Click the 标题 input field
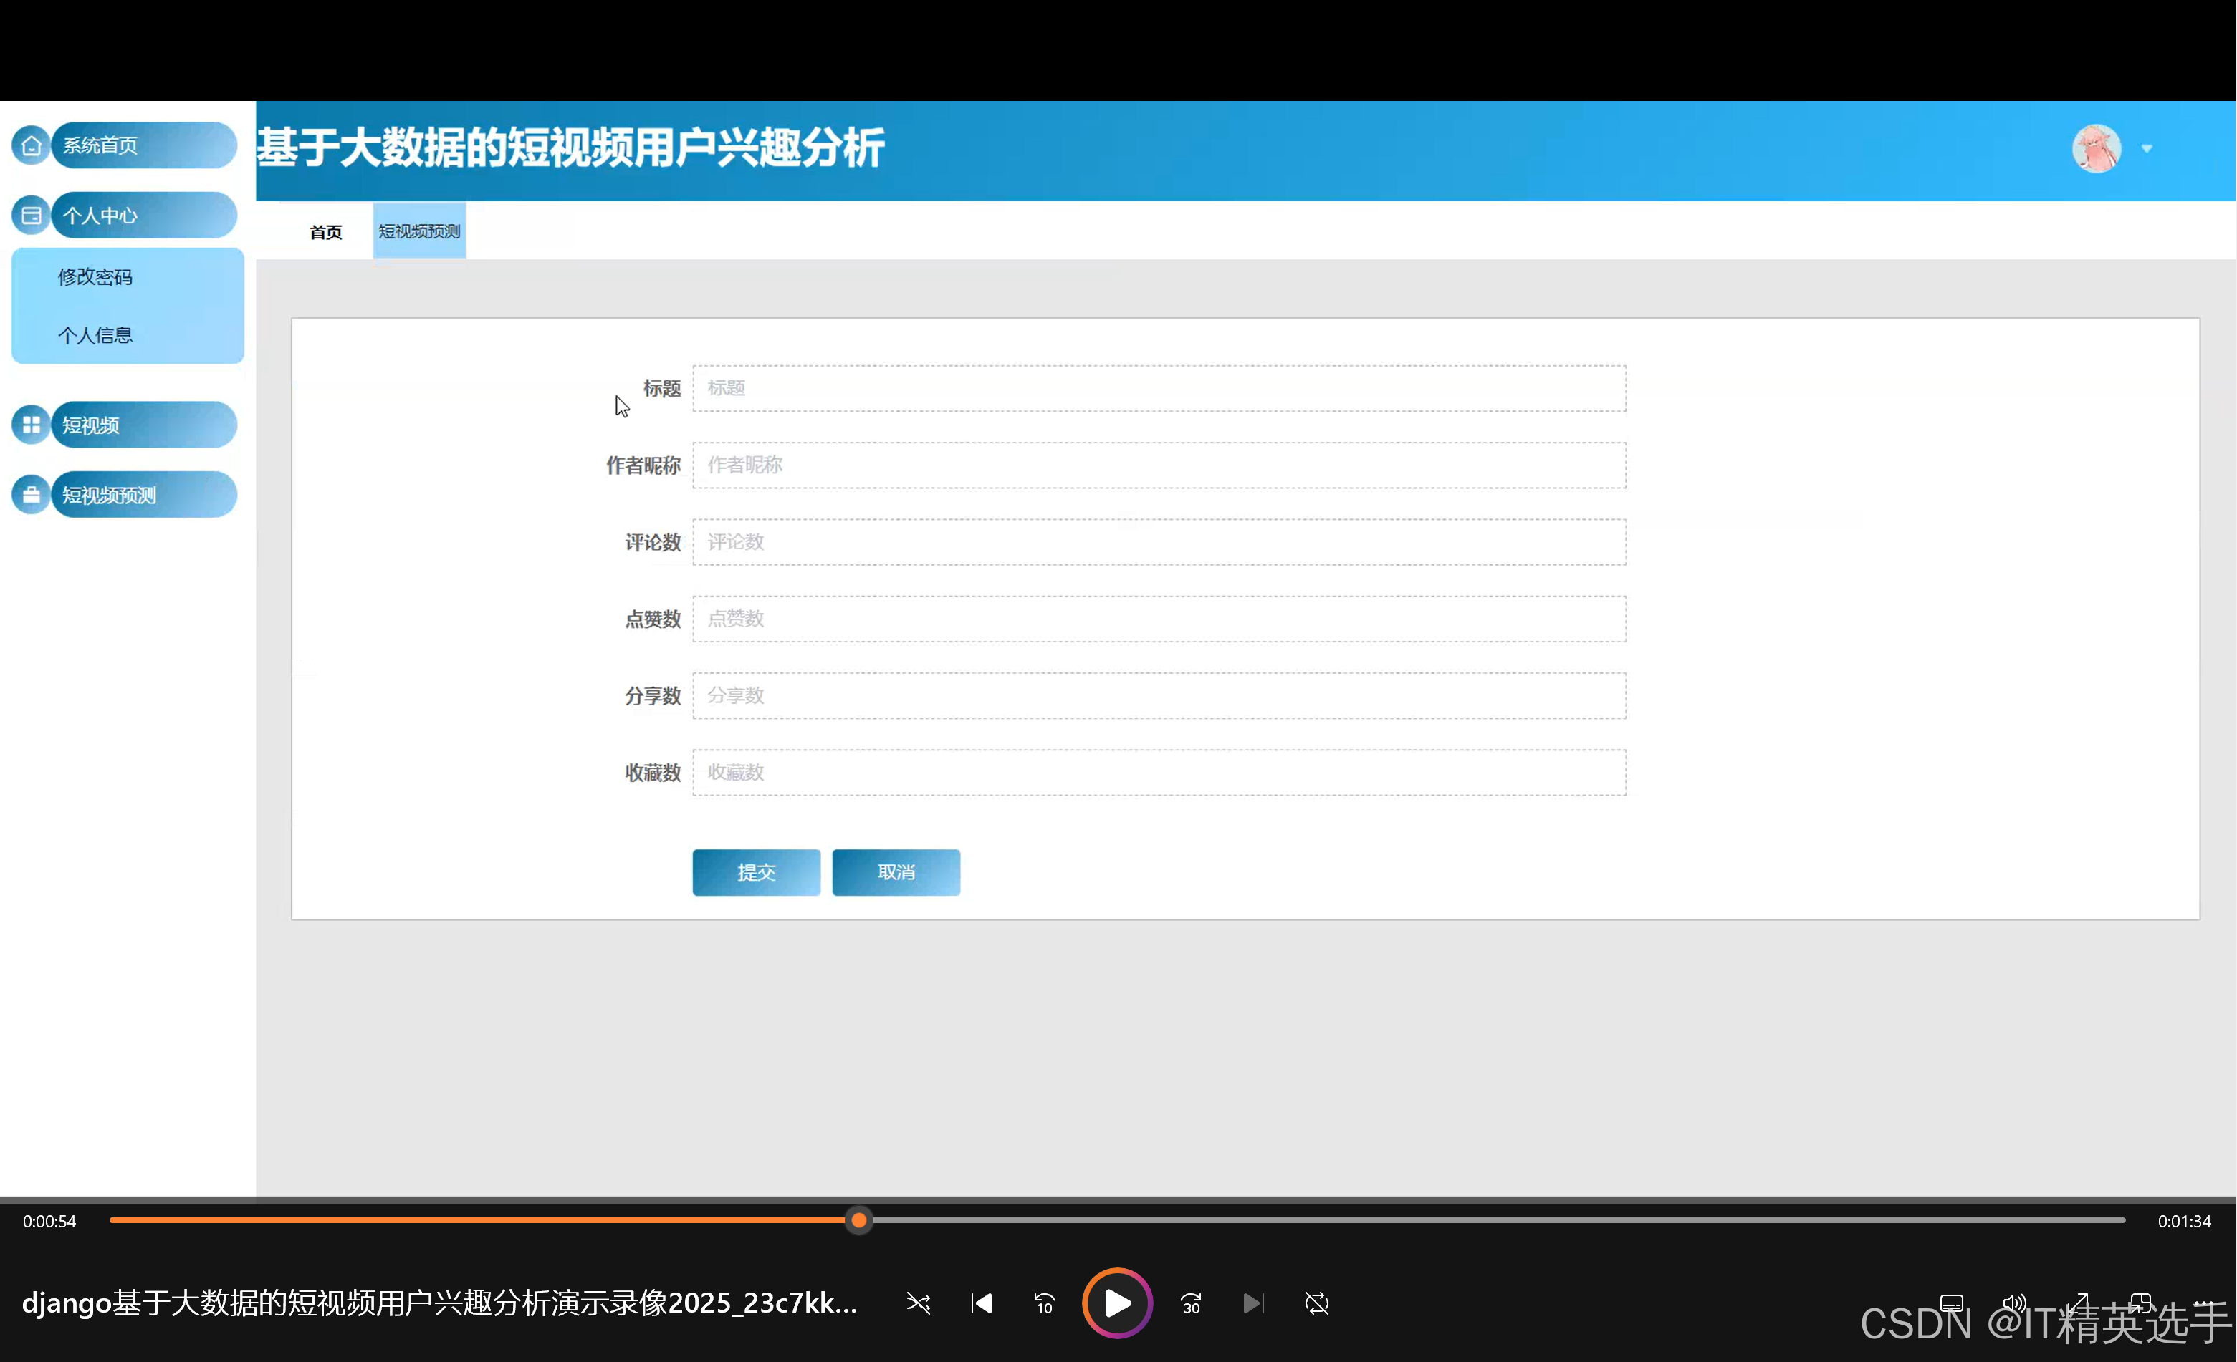 [1159, 388]
